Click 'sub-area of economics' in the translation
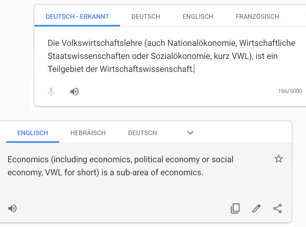This screenshot has height=227, width=306. (x=159, y=173)
